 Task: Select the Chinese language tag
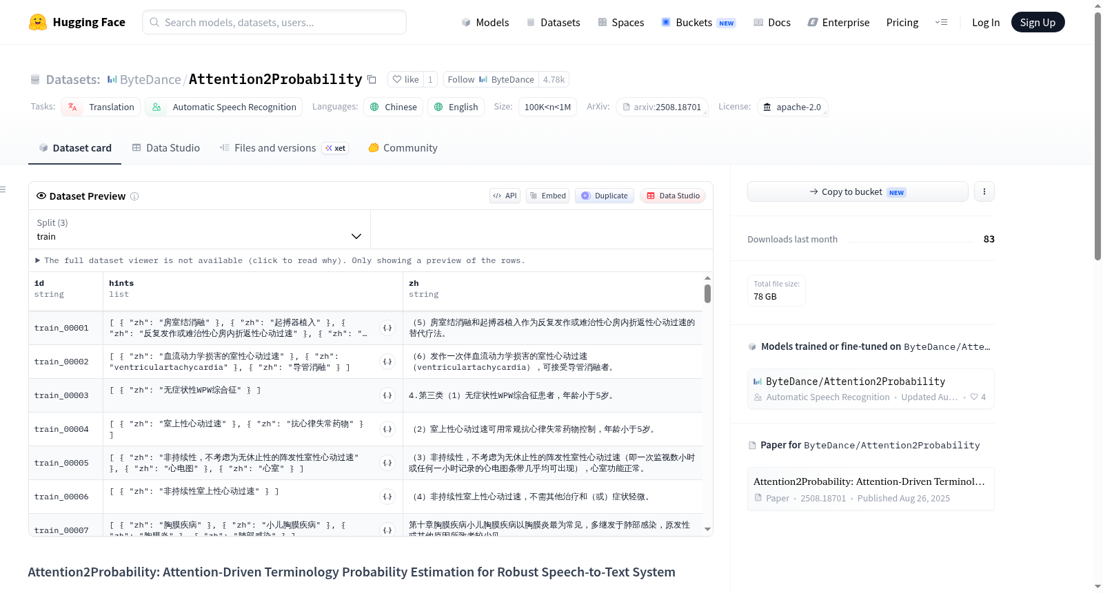[394, 107]
